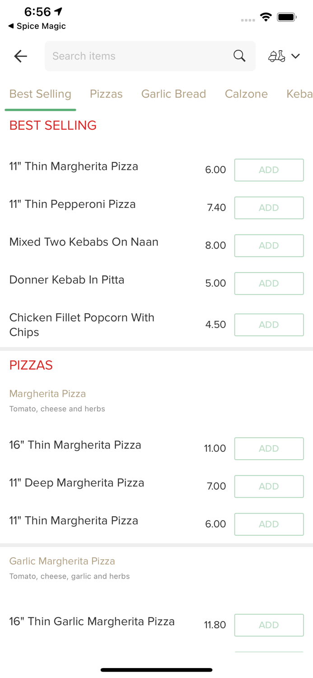This screenshot has width=313, height=678.
Task: Return to Spice Magic via status bar
Action: coord(36,26)
